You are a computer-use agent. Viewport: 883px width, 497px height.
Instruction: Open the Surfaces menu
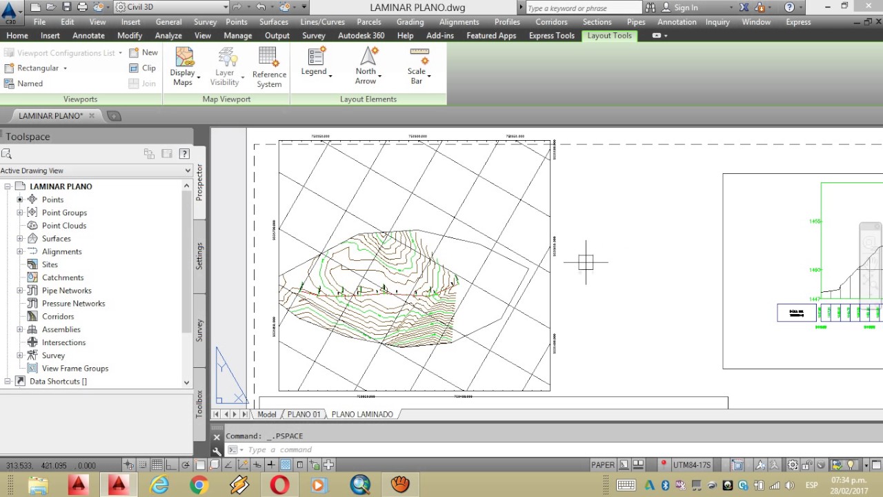274,21
